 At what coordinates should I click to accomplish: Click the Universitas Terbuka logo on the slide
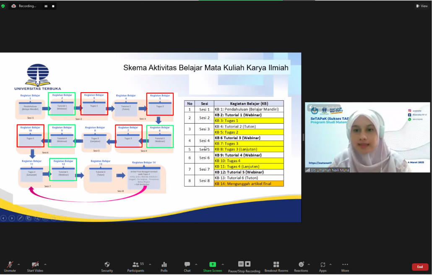pyautogui.click(x=38, y=77)
